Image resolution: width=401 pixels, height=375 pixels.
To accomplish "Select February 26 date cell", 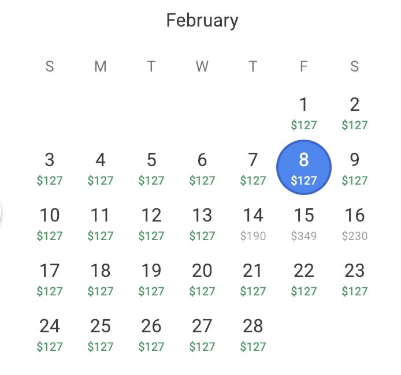I will [151, 334].
